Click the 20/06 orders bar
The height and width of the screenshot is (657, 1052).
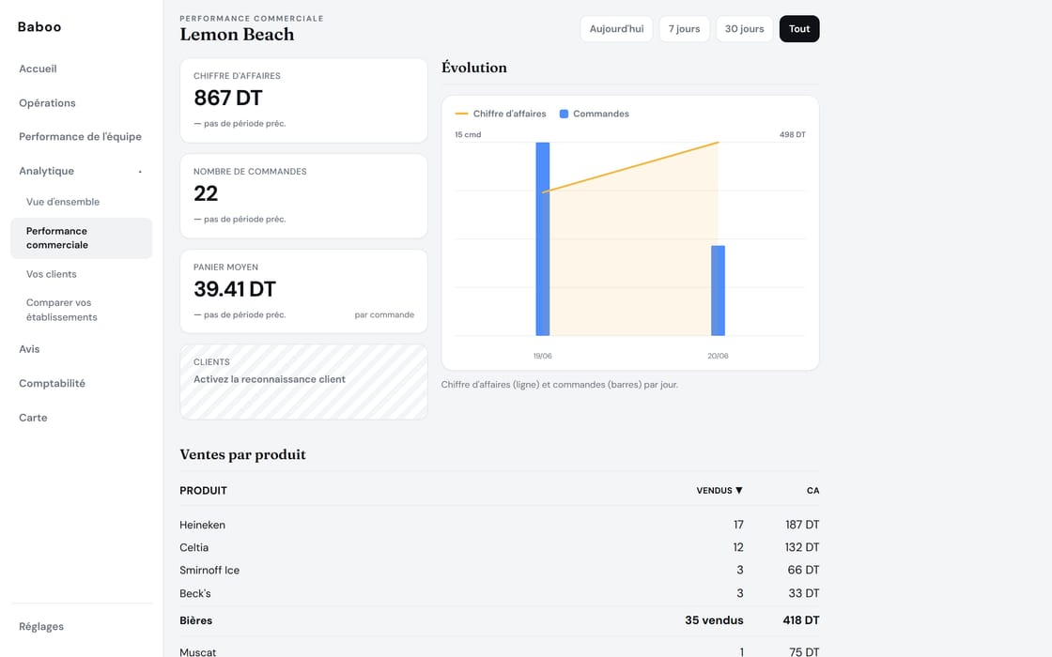click(x=718, y=290)
